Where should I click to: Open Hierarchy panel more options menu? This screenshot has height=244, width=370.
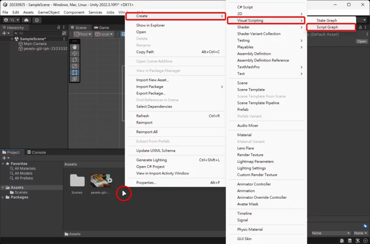coord(64,27)
